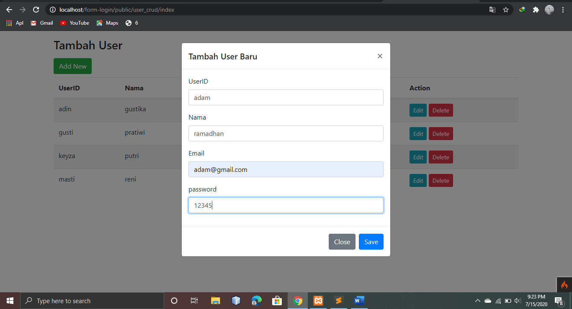This screenshot has height=309, width=572.
Task: Open Microsoft Store from the taskbar
Action: [x=277, y=301]
